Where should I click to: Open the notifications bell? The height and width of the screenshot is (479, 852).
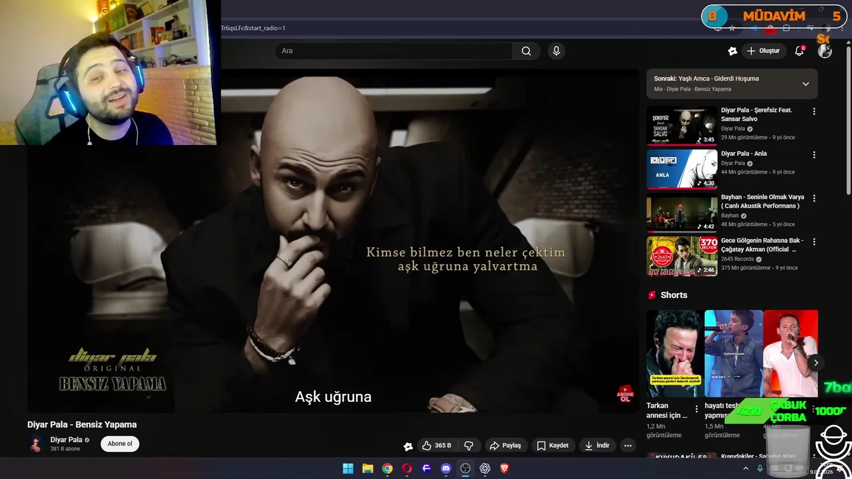(x=799, y=51)
